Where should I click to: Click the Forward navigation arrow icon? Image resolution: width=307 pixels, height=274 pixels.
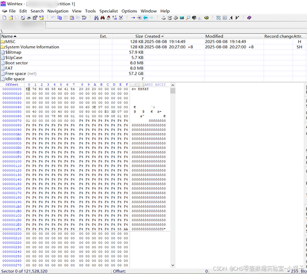[x=151, y=18]
